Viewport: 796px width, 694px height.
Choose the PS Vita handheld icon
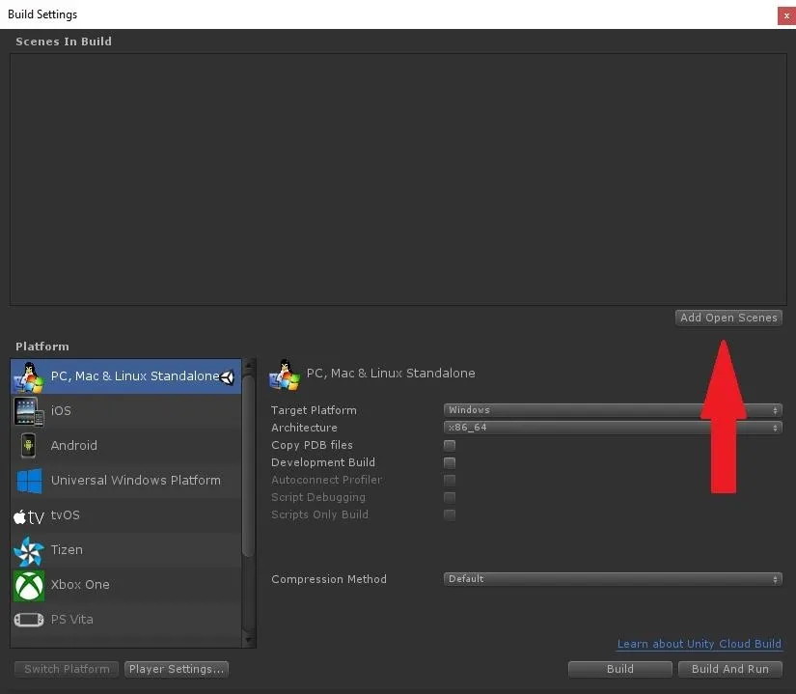click(x=29, y=620)
